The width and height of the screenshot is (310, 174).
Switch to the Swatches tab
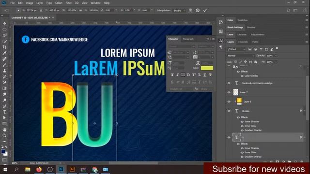243,20
